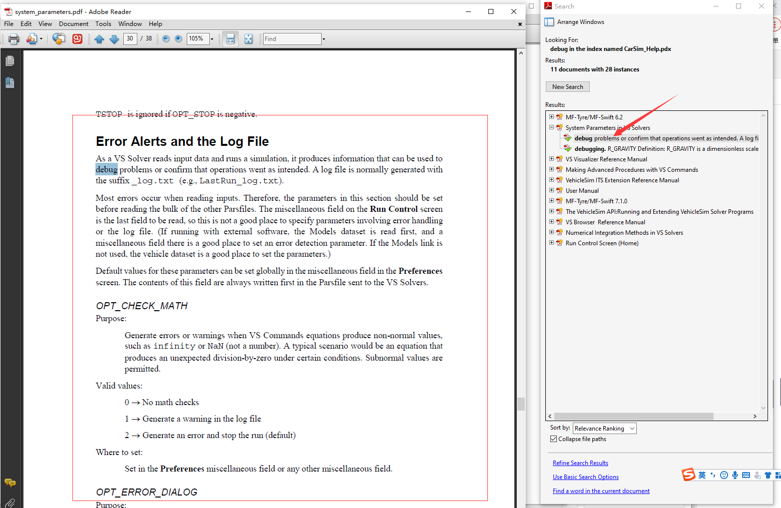Expand VehicleSim ITS Extension Reference Manual result
The height and width of the screenshot is (508, 781).
point(551,180)
